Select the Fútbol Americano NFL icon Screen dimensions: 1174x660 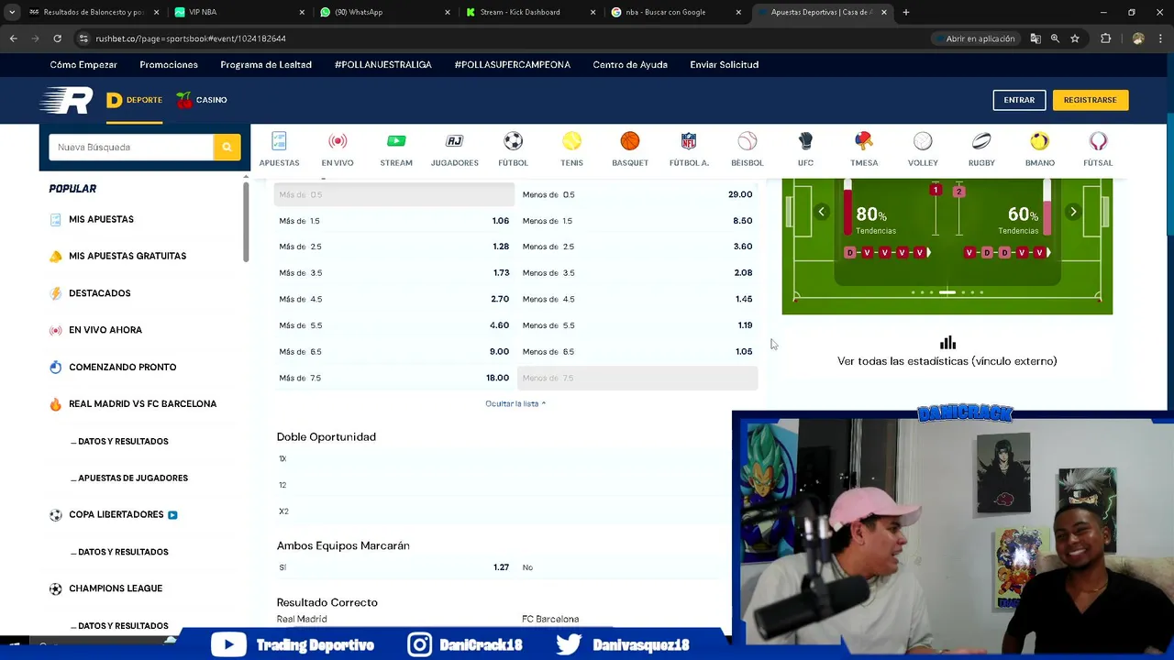tap(689, 141)
